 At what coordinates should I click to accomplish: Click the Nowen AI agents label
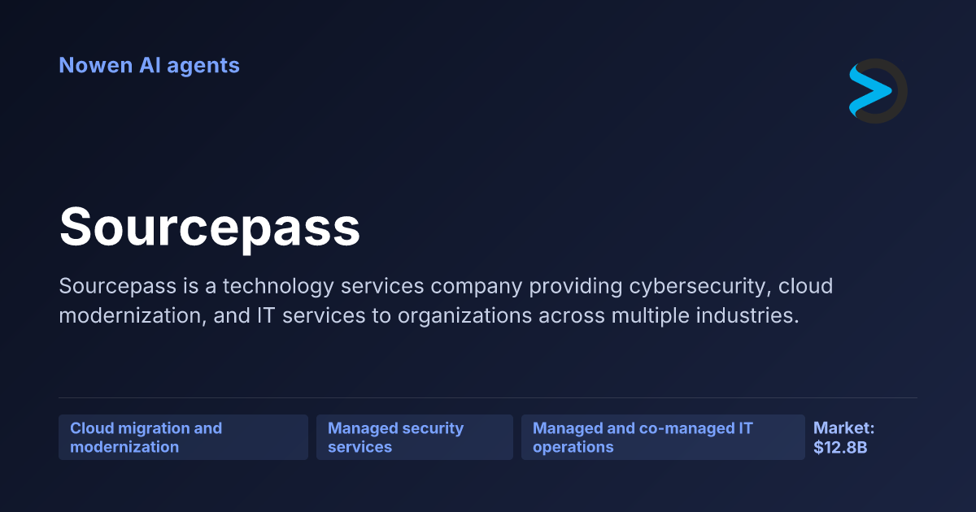click(149, 65)
